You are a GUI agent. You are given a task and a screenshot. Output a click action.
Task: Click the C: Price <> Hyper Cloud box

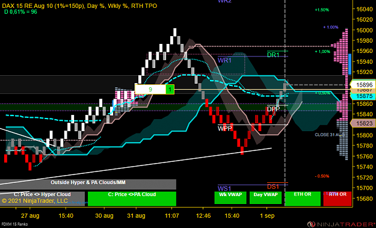pos(42,199)
